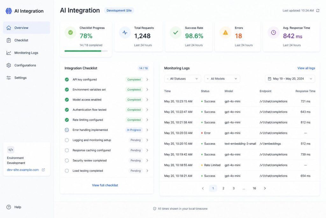The height and width of the screenshot is (218, 326).
Task: Open the All Models filter dropdown
Action: (222, 79)
